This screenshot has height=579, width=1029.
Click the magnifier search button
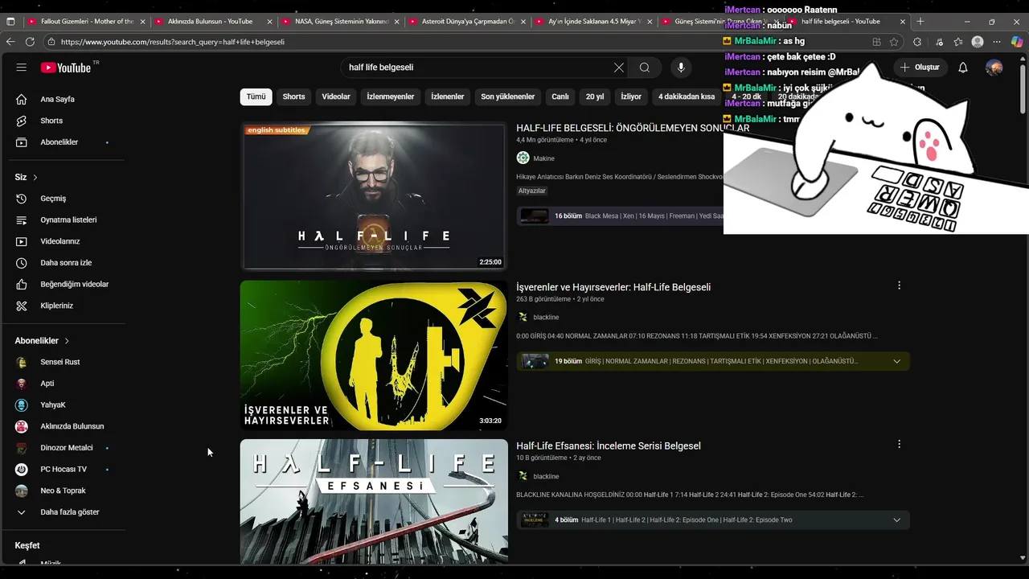click(x=645, y=68)
